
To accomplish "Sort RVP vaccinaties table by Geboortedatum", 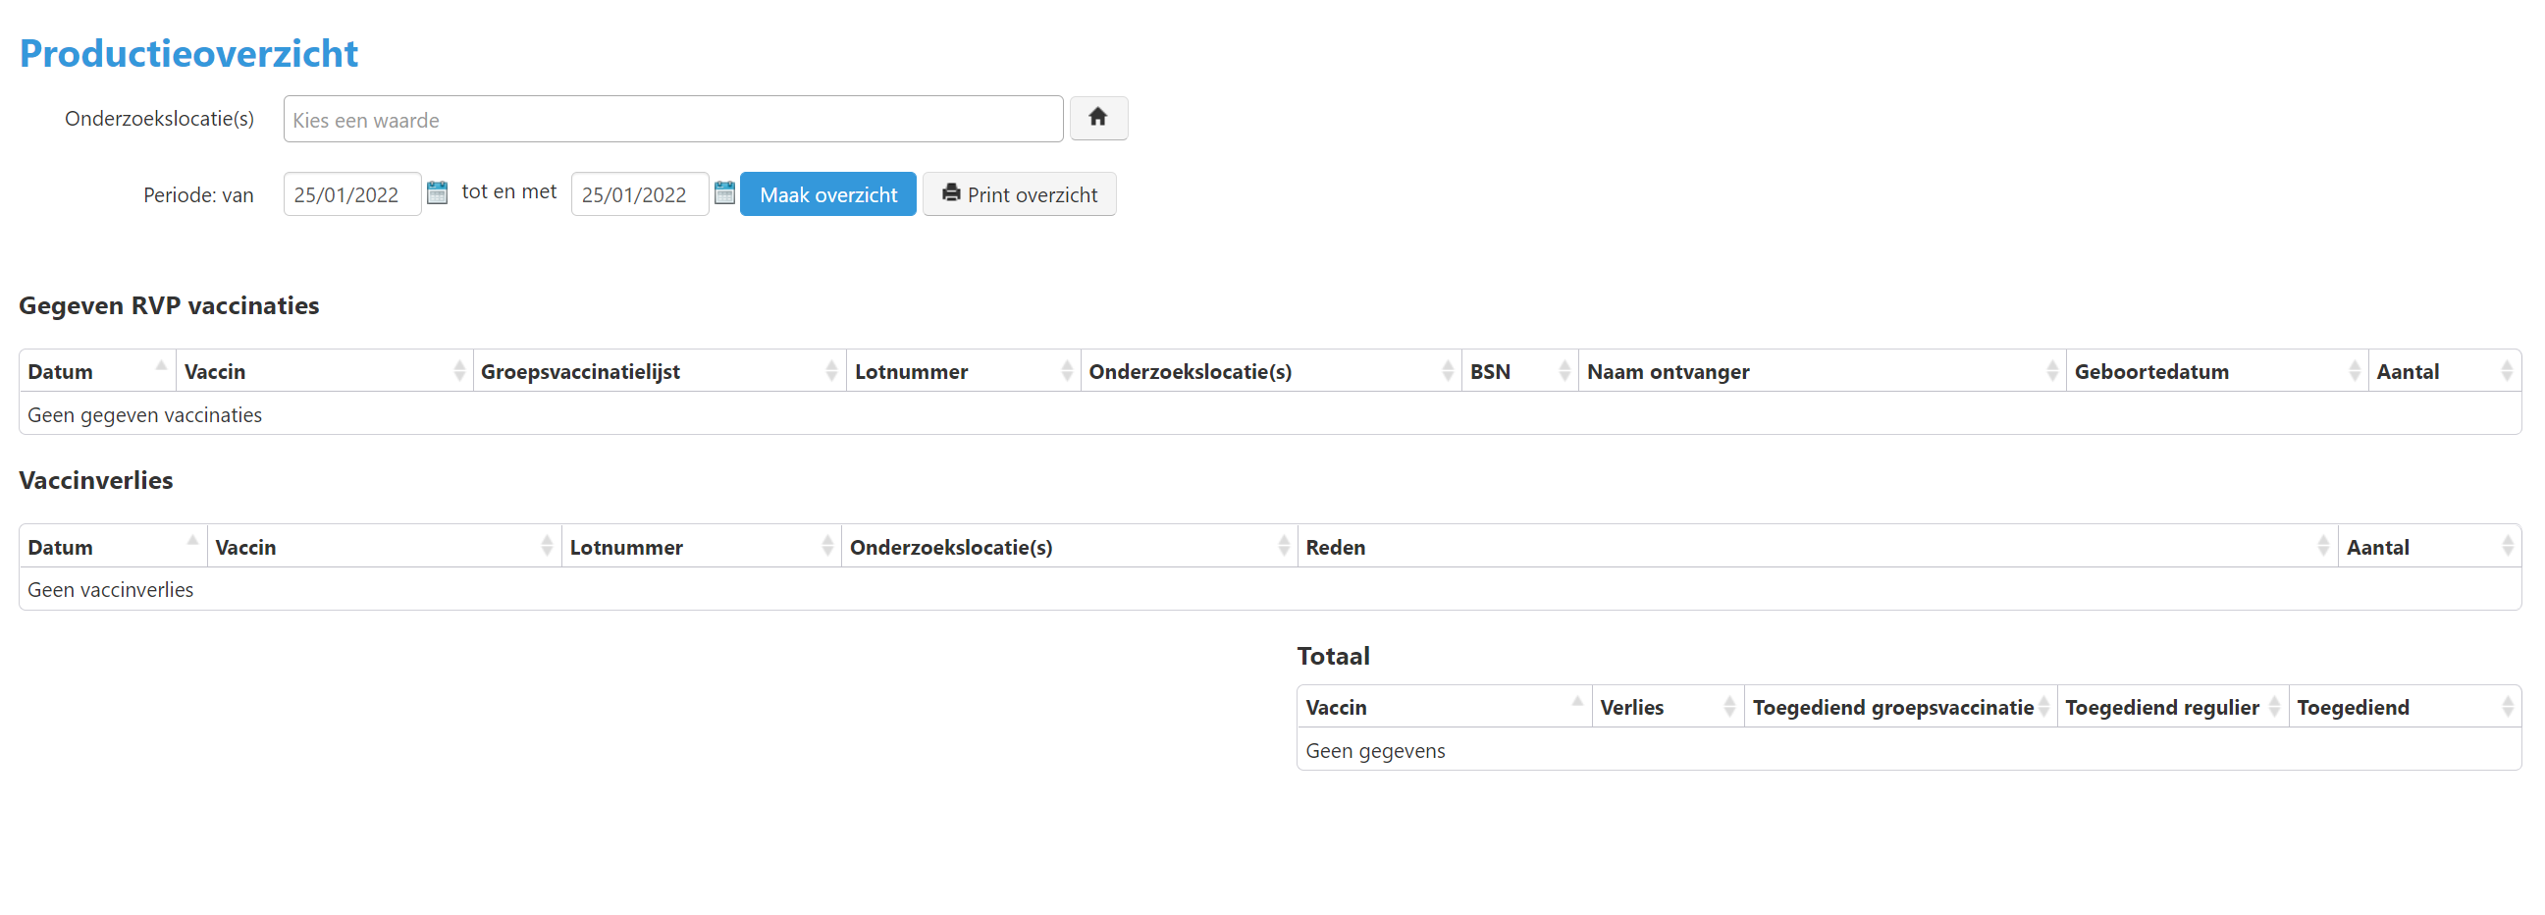I will click(2215, 371).
